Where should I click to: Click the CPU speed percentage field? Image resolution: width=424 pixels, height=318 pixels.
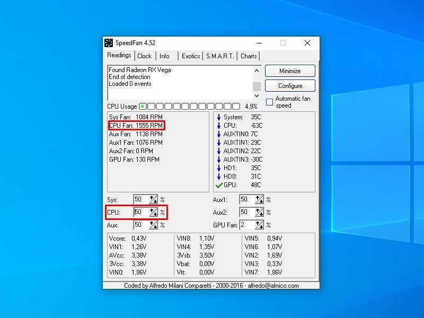[142, 213]
